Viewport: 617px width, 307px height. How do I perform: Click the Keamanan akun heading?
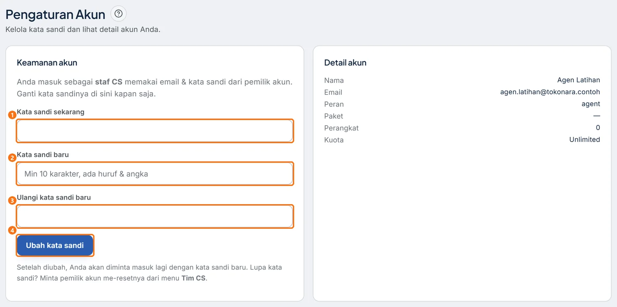(x=47, y=63)
